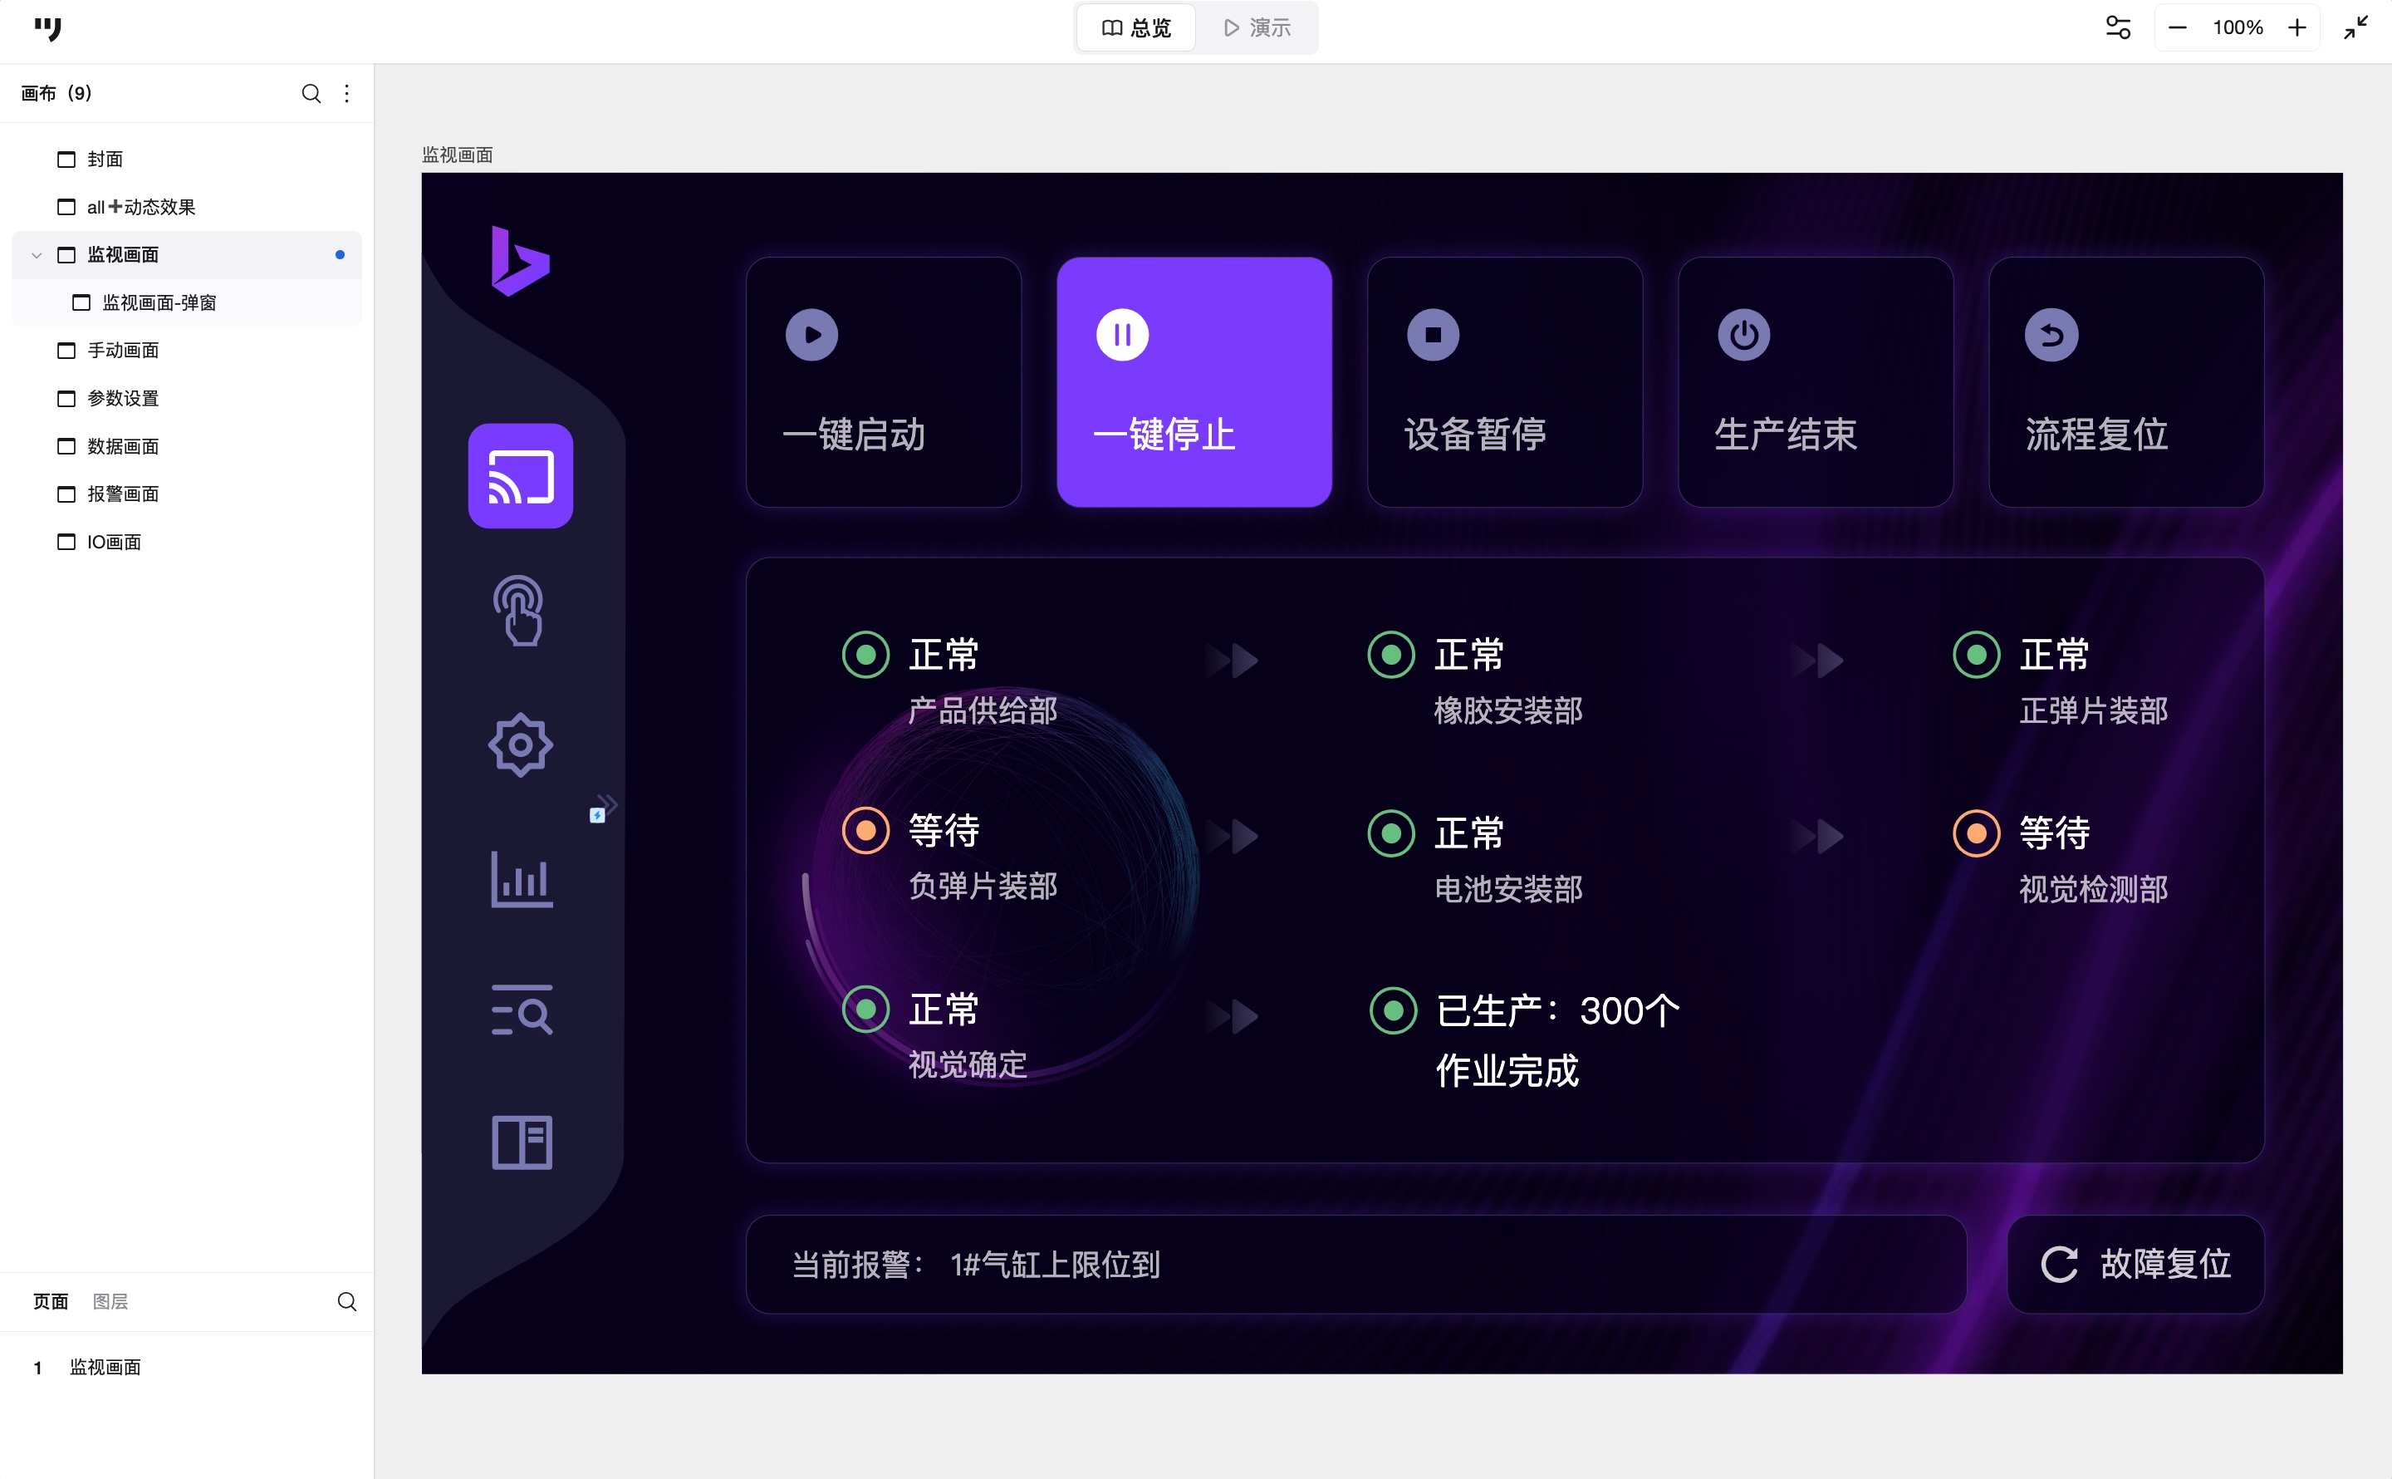Select the all+动态效果 canvas
This screenshot has width=2392, height=1479.
(x=187, y=206)
